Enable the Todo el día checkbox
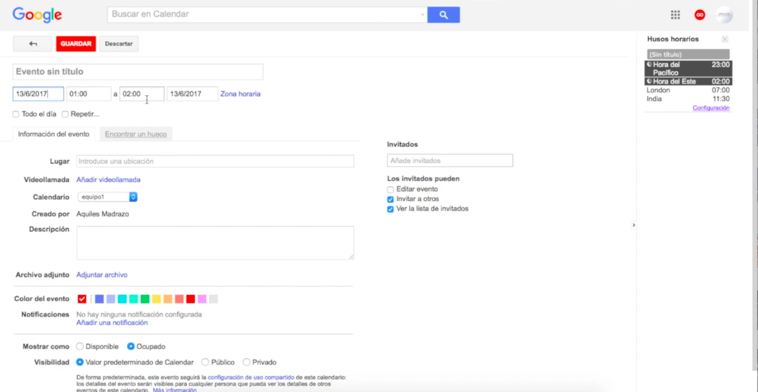 [16, 114]
